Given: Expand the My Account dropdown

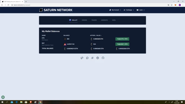Looking at the screenshot, I should pyautogui.click(x=115, y=10).
